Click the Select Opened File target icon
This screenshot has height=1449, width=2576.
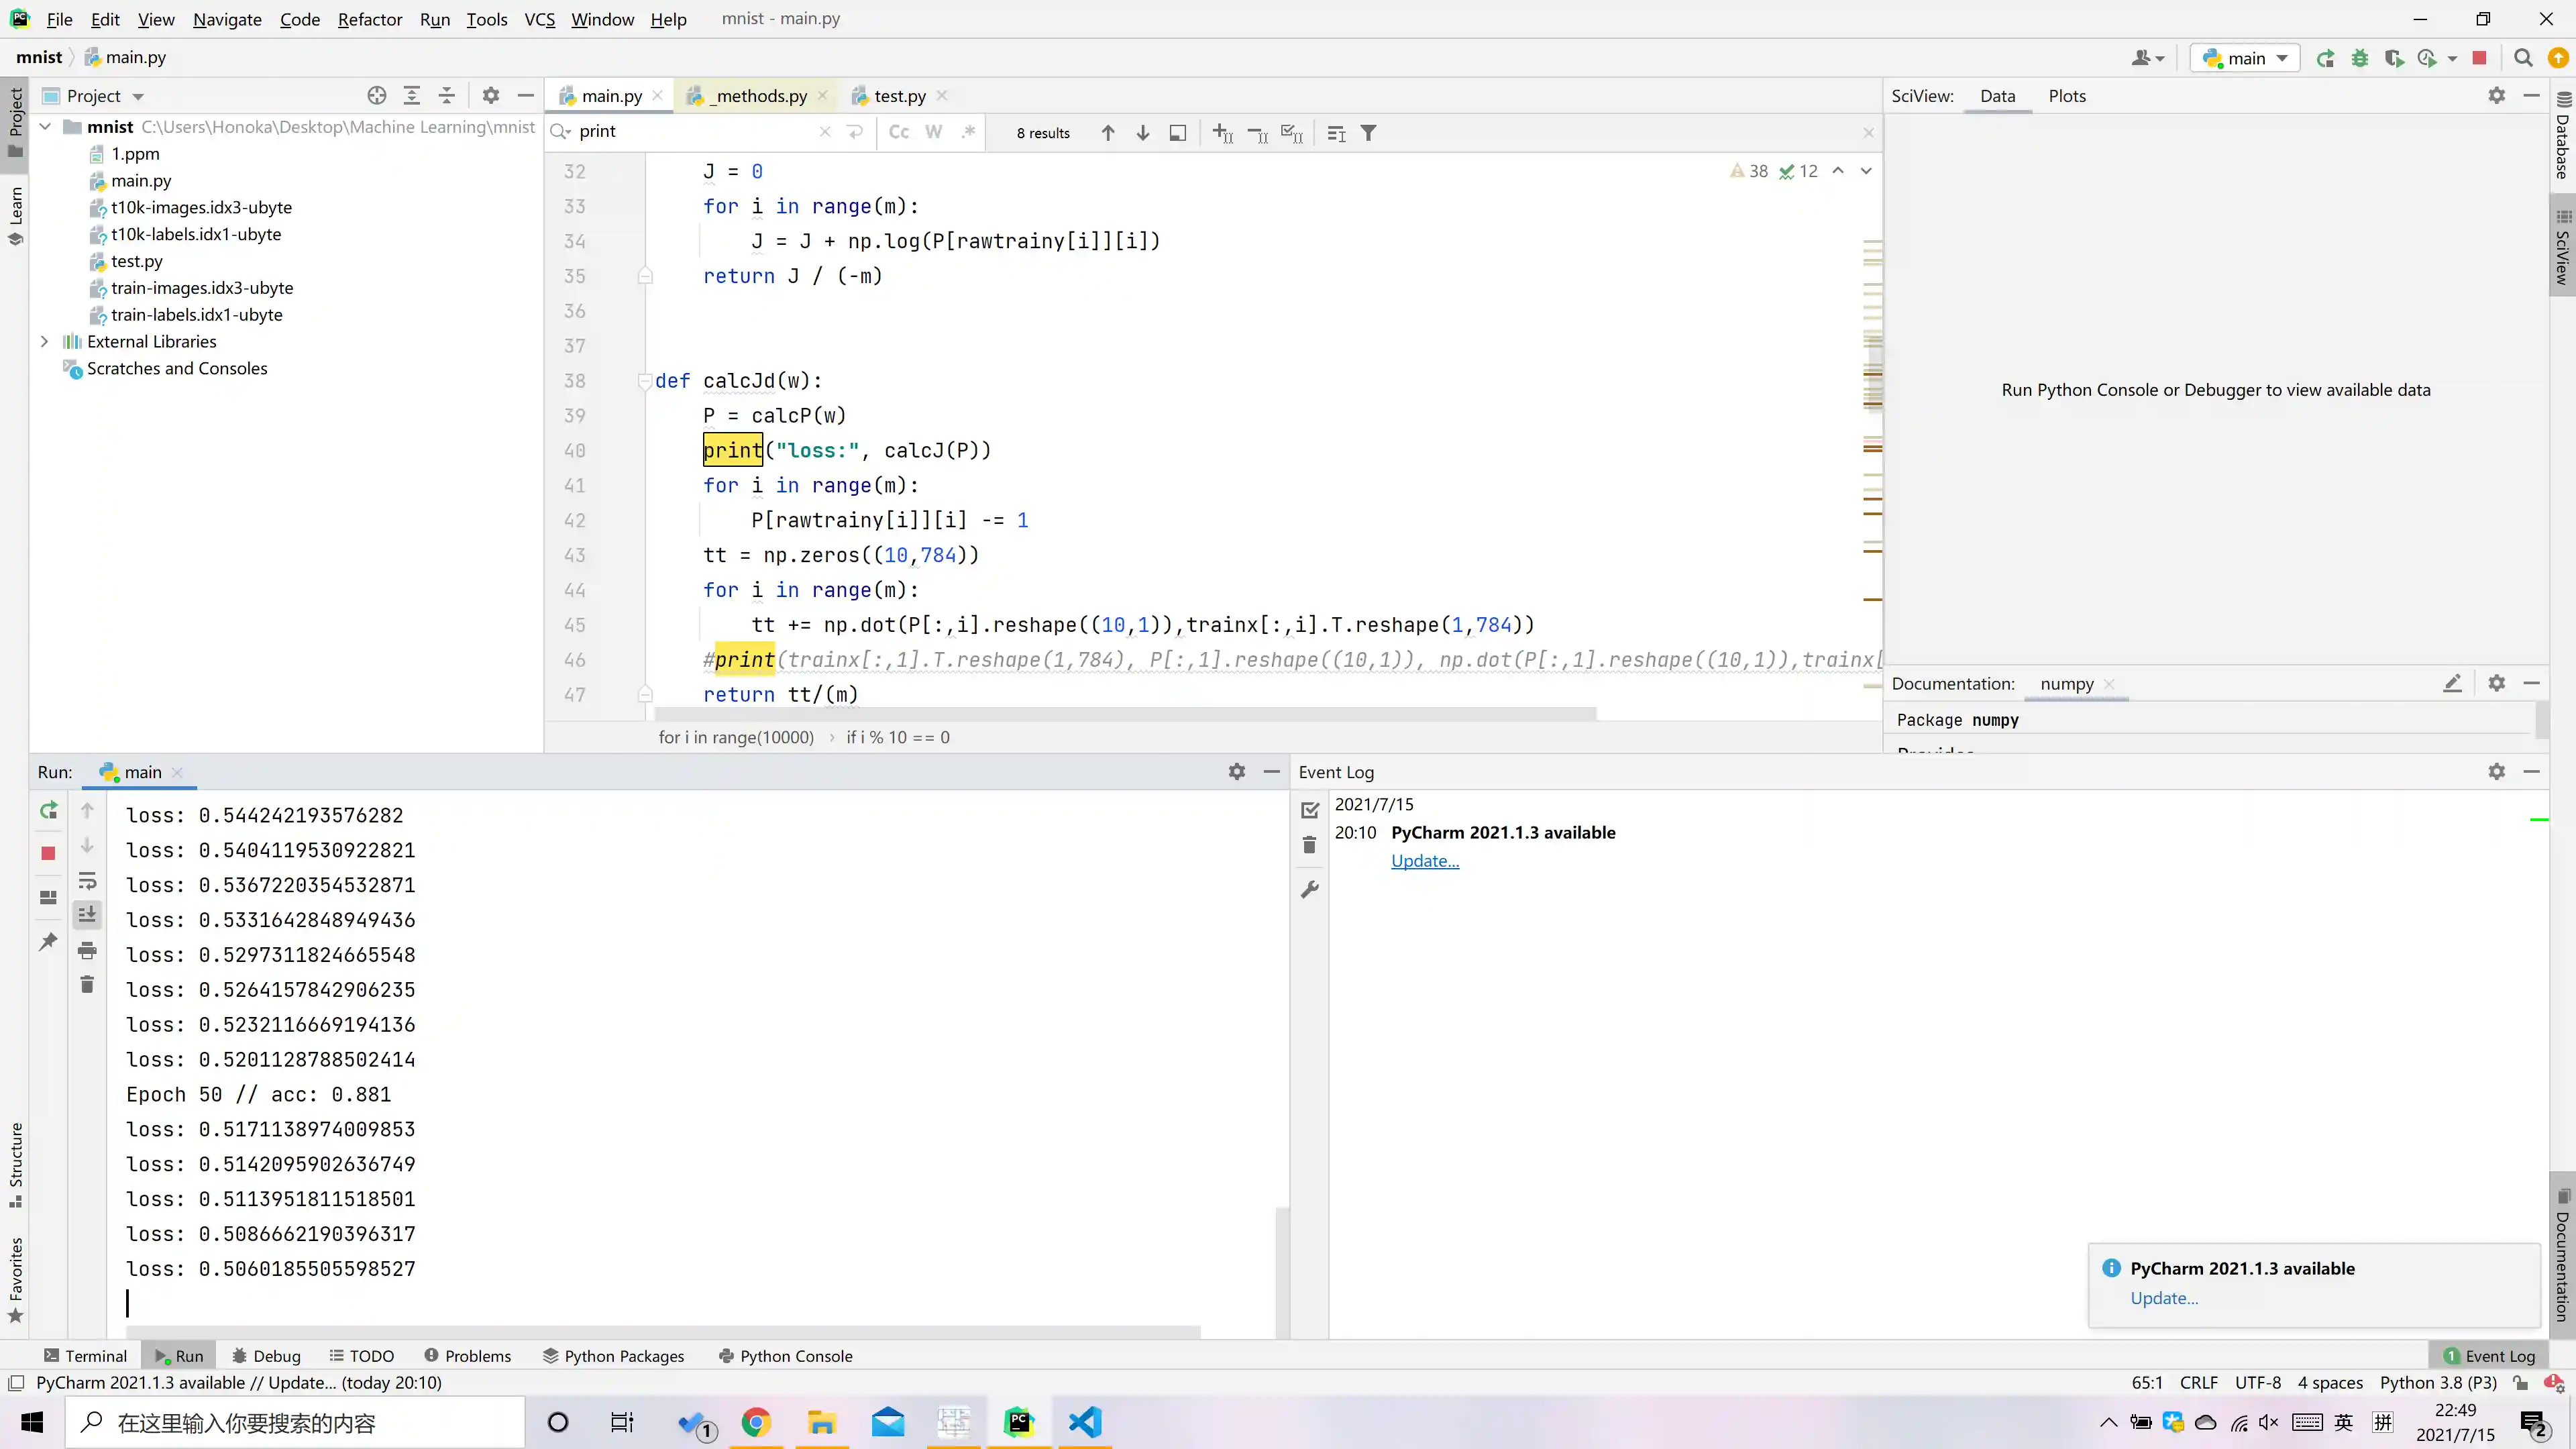(x=377, y=96)
